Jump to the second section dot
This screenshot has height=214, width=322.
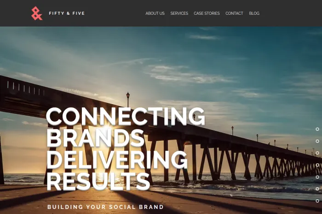(317, 141)
